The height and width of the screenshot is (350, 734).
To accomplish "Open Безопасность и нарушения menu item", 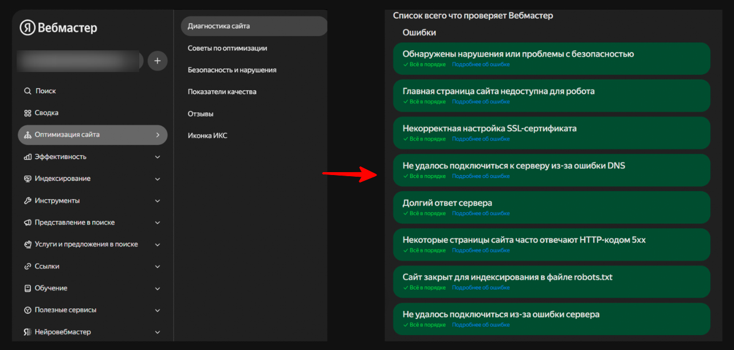I will click(232, 70).
